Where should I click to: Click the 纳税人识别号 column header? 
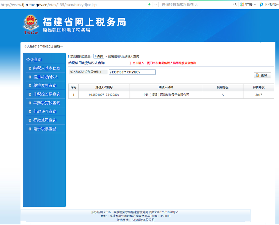pyautogui.click(x=104, y=87)
